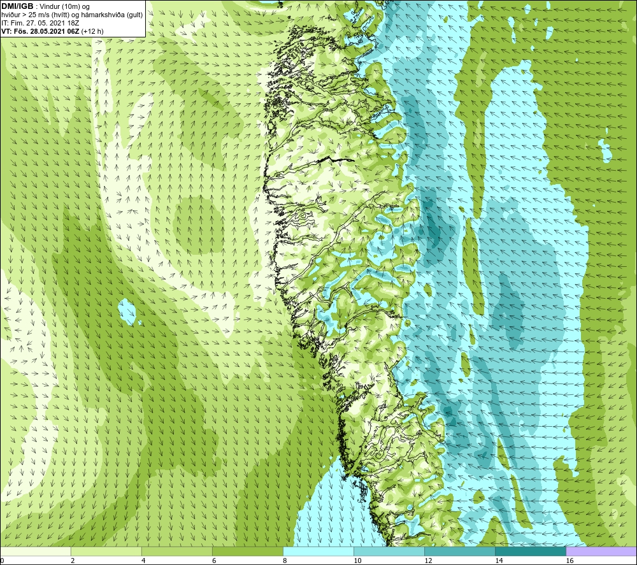Viewport: 637px width, 565px height.
Task: Click the title line "DMI/IGB : Vindur (10m) og"
Action: coord(45,6)
